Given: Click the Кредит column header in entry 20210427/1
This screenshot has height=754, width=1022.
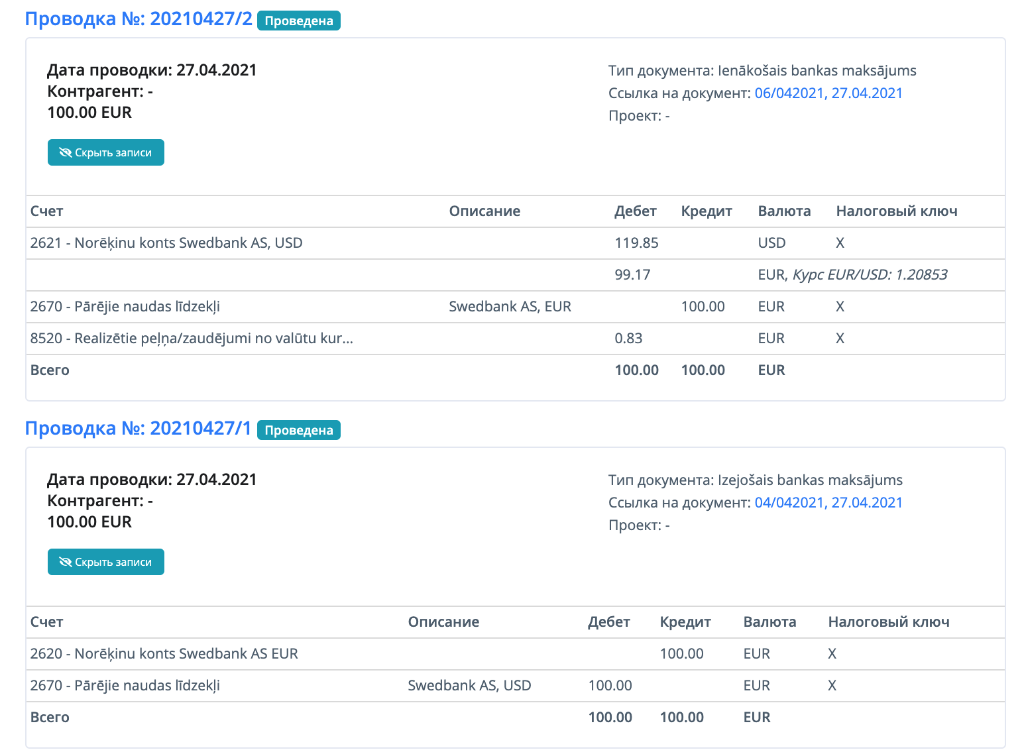Looking at the screenshot, I should 685,622.
